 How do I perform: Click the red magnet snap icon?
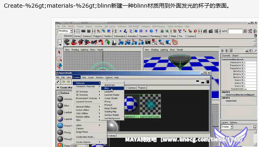click(195, 31)
